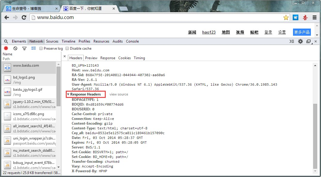Click view source next to Response Headers
321x177 pixels.
click(x=119, y=94)
